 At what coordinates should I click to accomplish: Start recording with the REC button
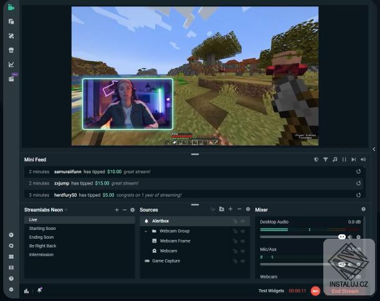tap(315, 291)
